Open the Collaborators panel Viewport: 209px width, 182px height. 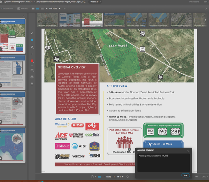tap(7, 8)
